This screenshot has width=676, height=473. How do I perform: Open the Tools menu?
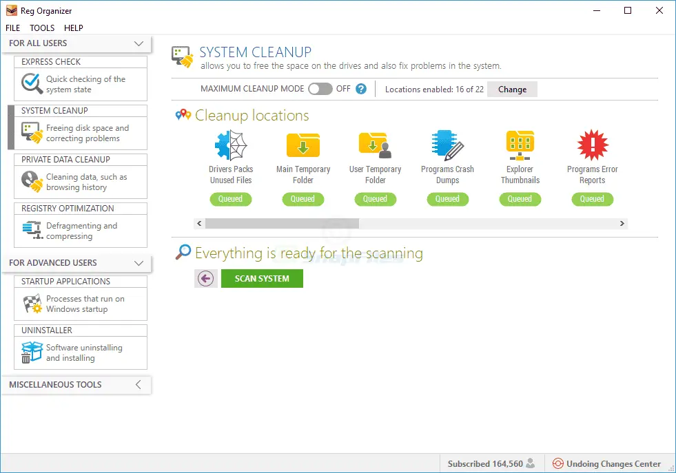(42, 28)
